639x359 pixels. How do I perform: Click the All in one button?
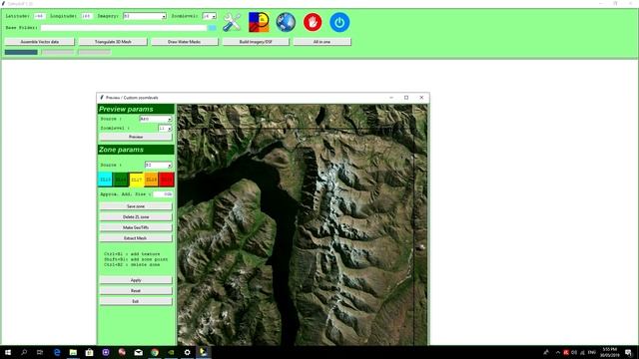[321, 42]
